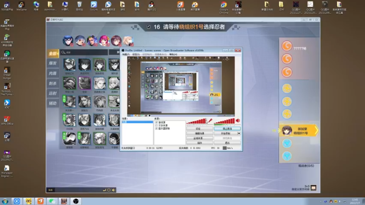Open the GoLink desktop shortcut
This screenshot has height=205, width=365.
point(94,6)
